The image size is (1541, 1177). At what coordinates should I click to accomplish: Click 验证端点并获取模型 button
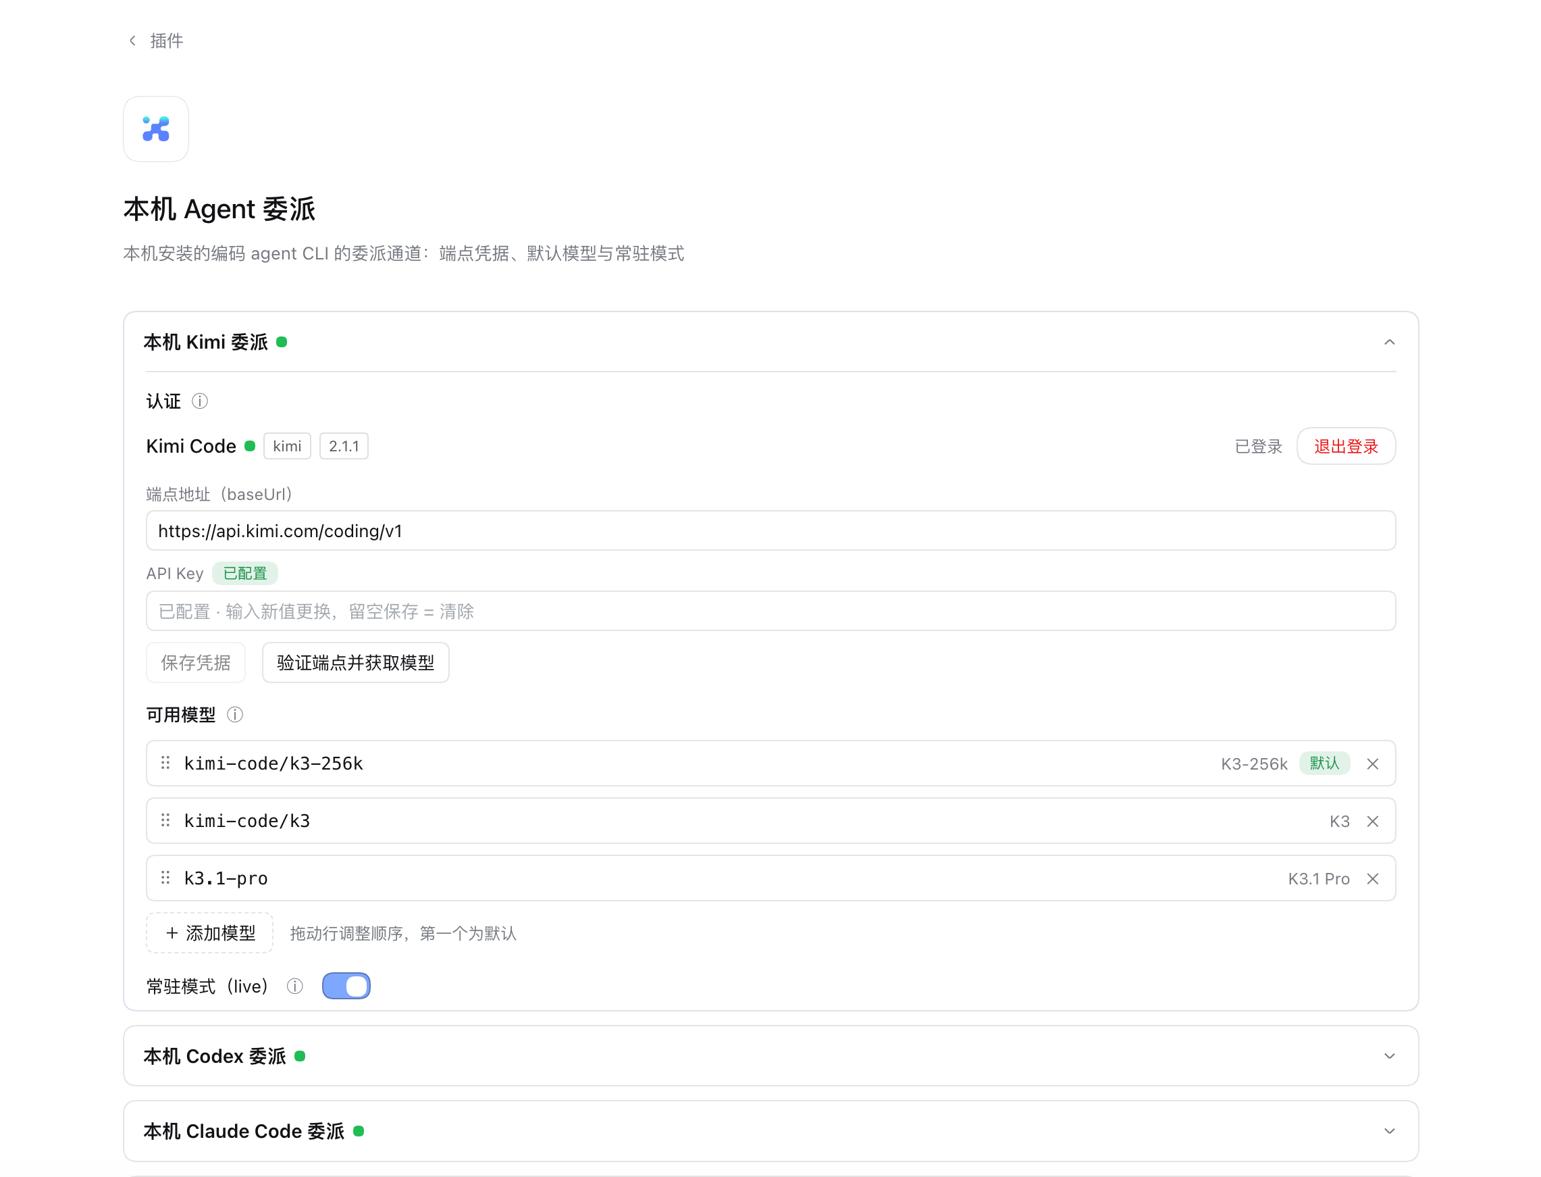[x=356, y=663]
